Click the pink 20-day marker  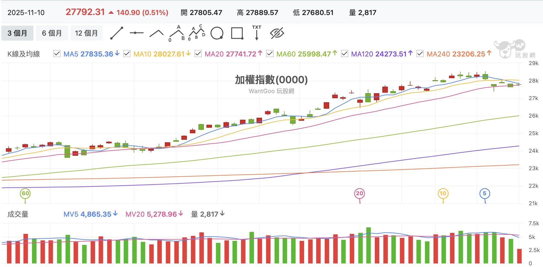[359, 194]
